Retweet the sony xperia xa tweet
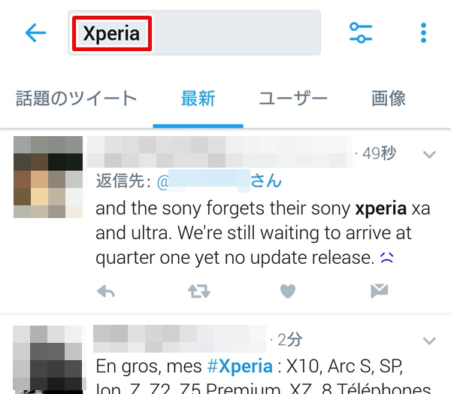This screenshot has height=394, width=451. click(199, 291)
